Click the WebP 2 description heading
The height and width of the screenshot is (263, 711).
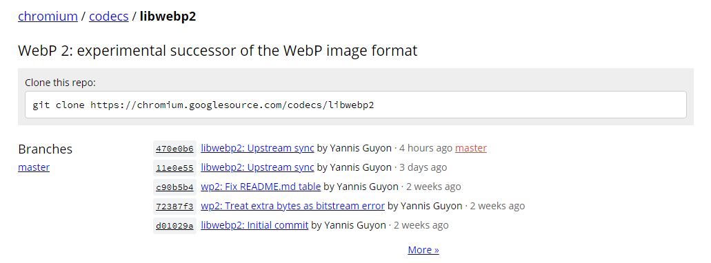click(x=218, y=51)
